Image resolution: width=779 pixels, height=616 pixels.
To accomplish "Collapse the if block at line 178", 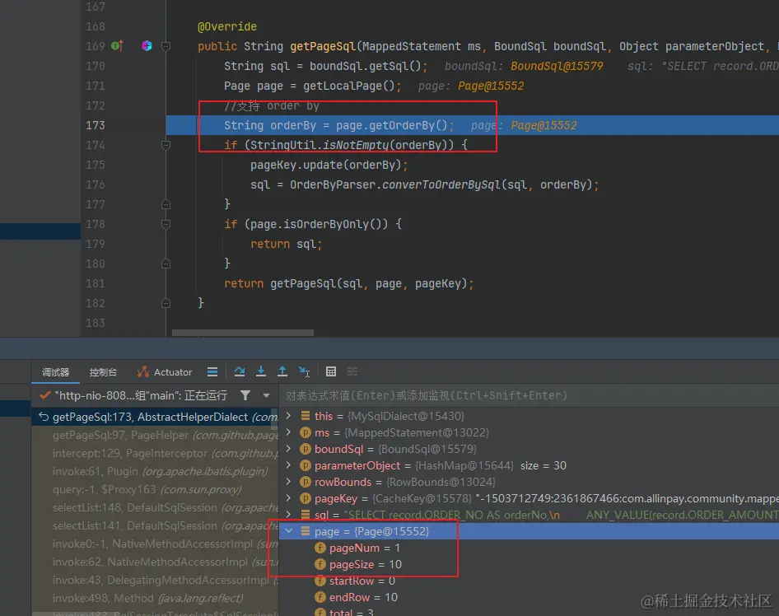I will [x=166, y=224].
